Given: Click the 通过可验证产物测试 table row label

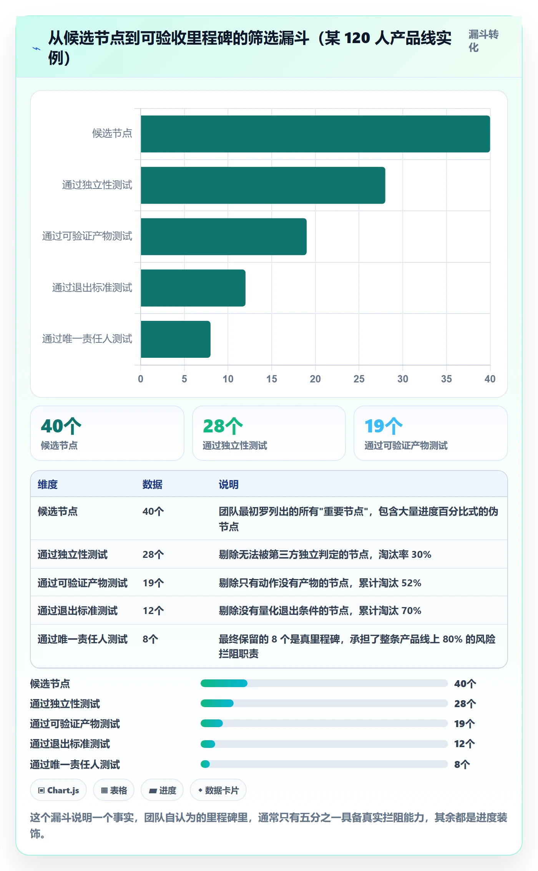Looking at the screenshot, I should [x=83, y=583].
